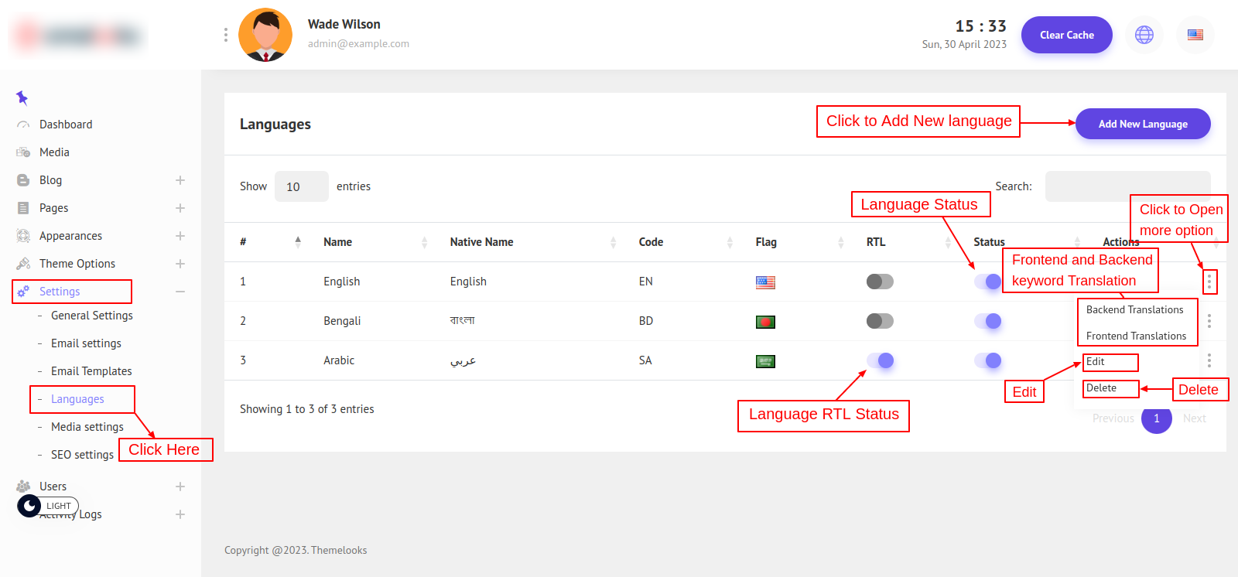Expand the Theme Options submenu
This screenshot has width=1238, height=577.
(180, 264)
